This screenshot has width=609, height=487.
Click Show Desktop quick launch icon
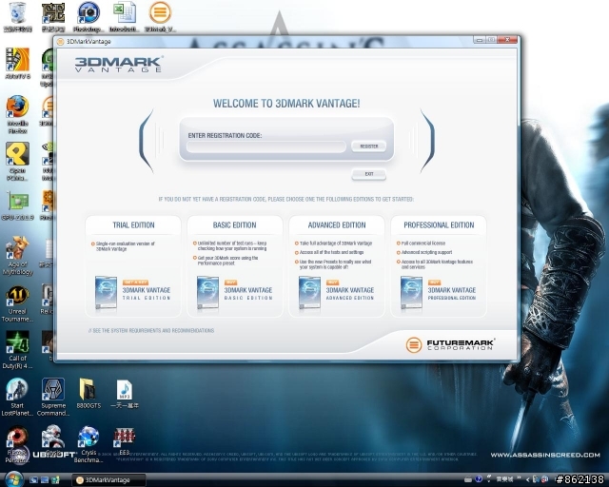click(x=33, y=480)
